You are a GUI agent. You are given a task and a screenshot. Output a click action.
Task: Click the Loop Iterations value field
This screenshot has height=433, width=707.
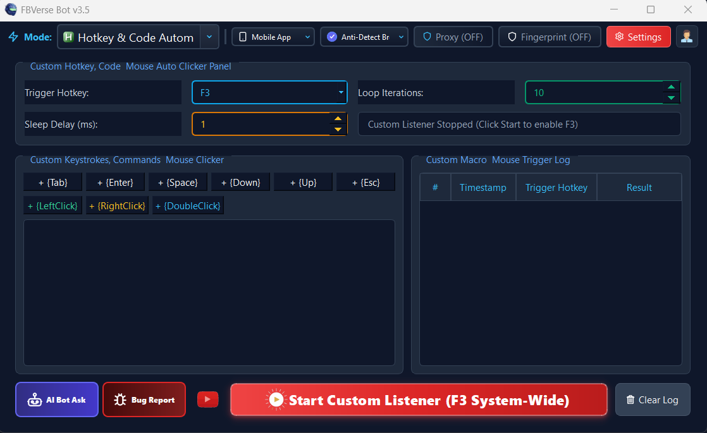(x=594, y=92)
